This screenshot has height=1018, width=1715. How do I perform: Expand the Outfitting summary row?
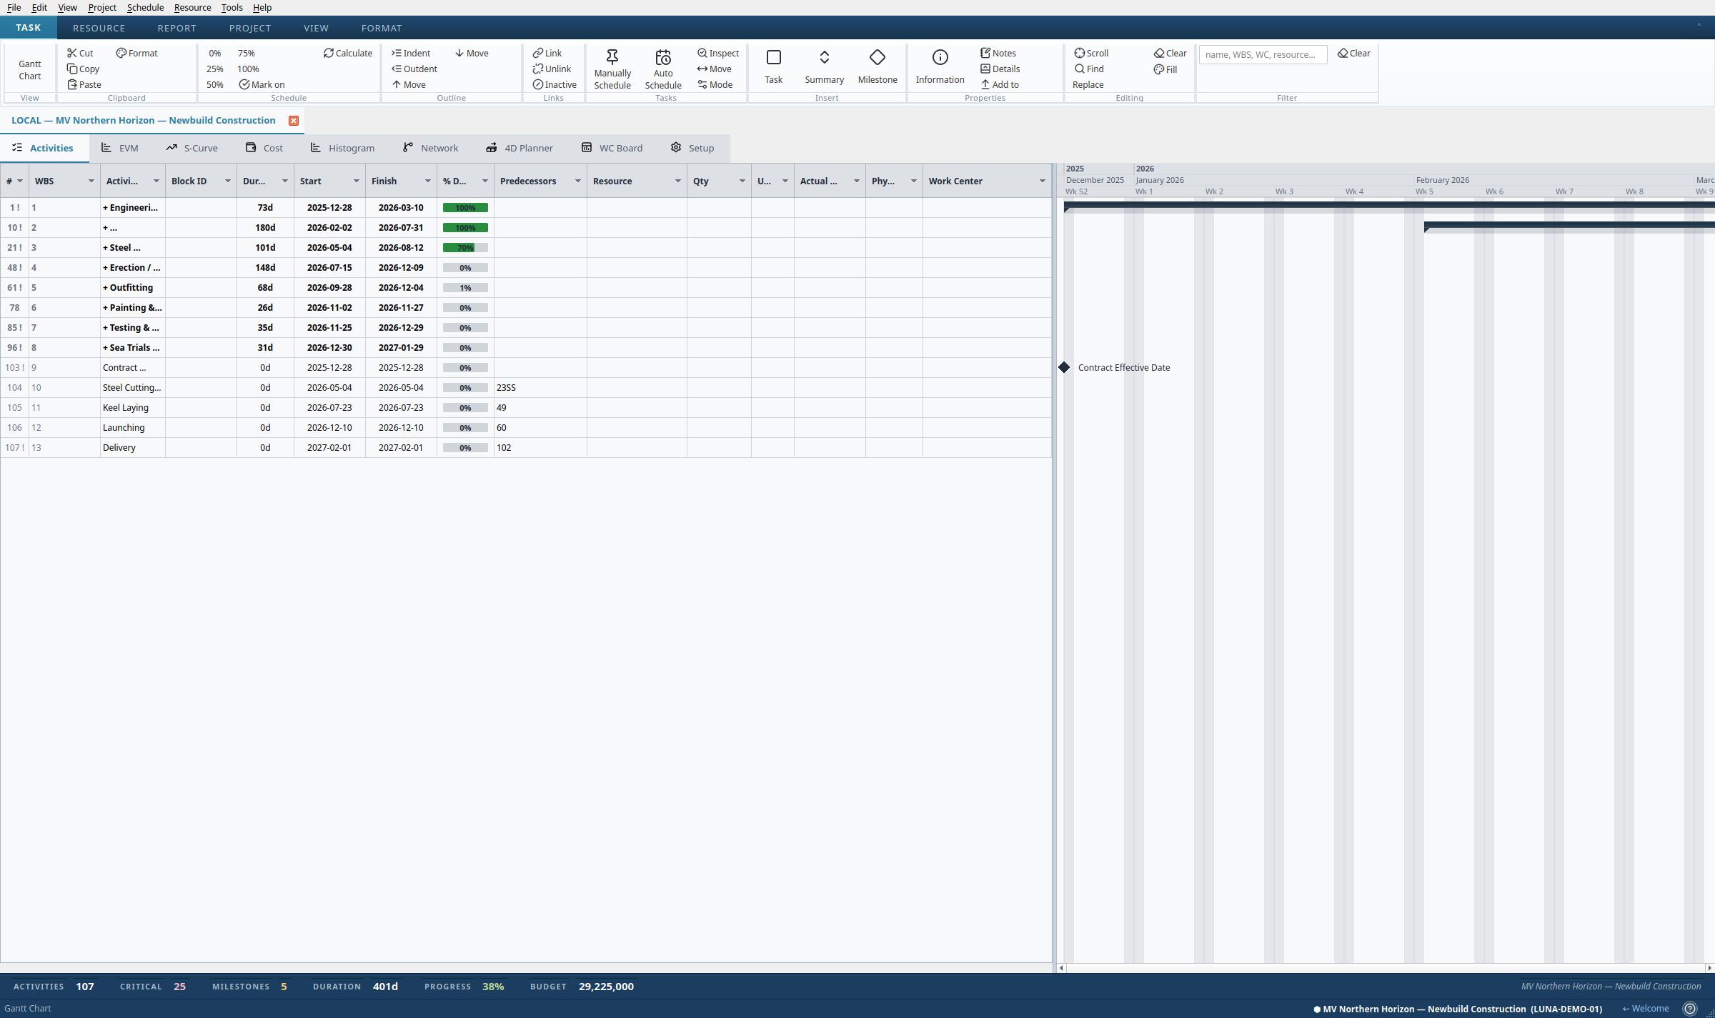[x=105, y=287]
